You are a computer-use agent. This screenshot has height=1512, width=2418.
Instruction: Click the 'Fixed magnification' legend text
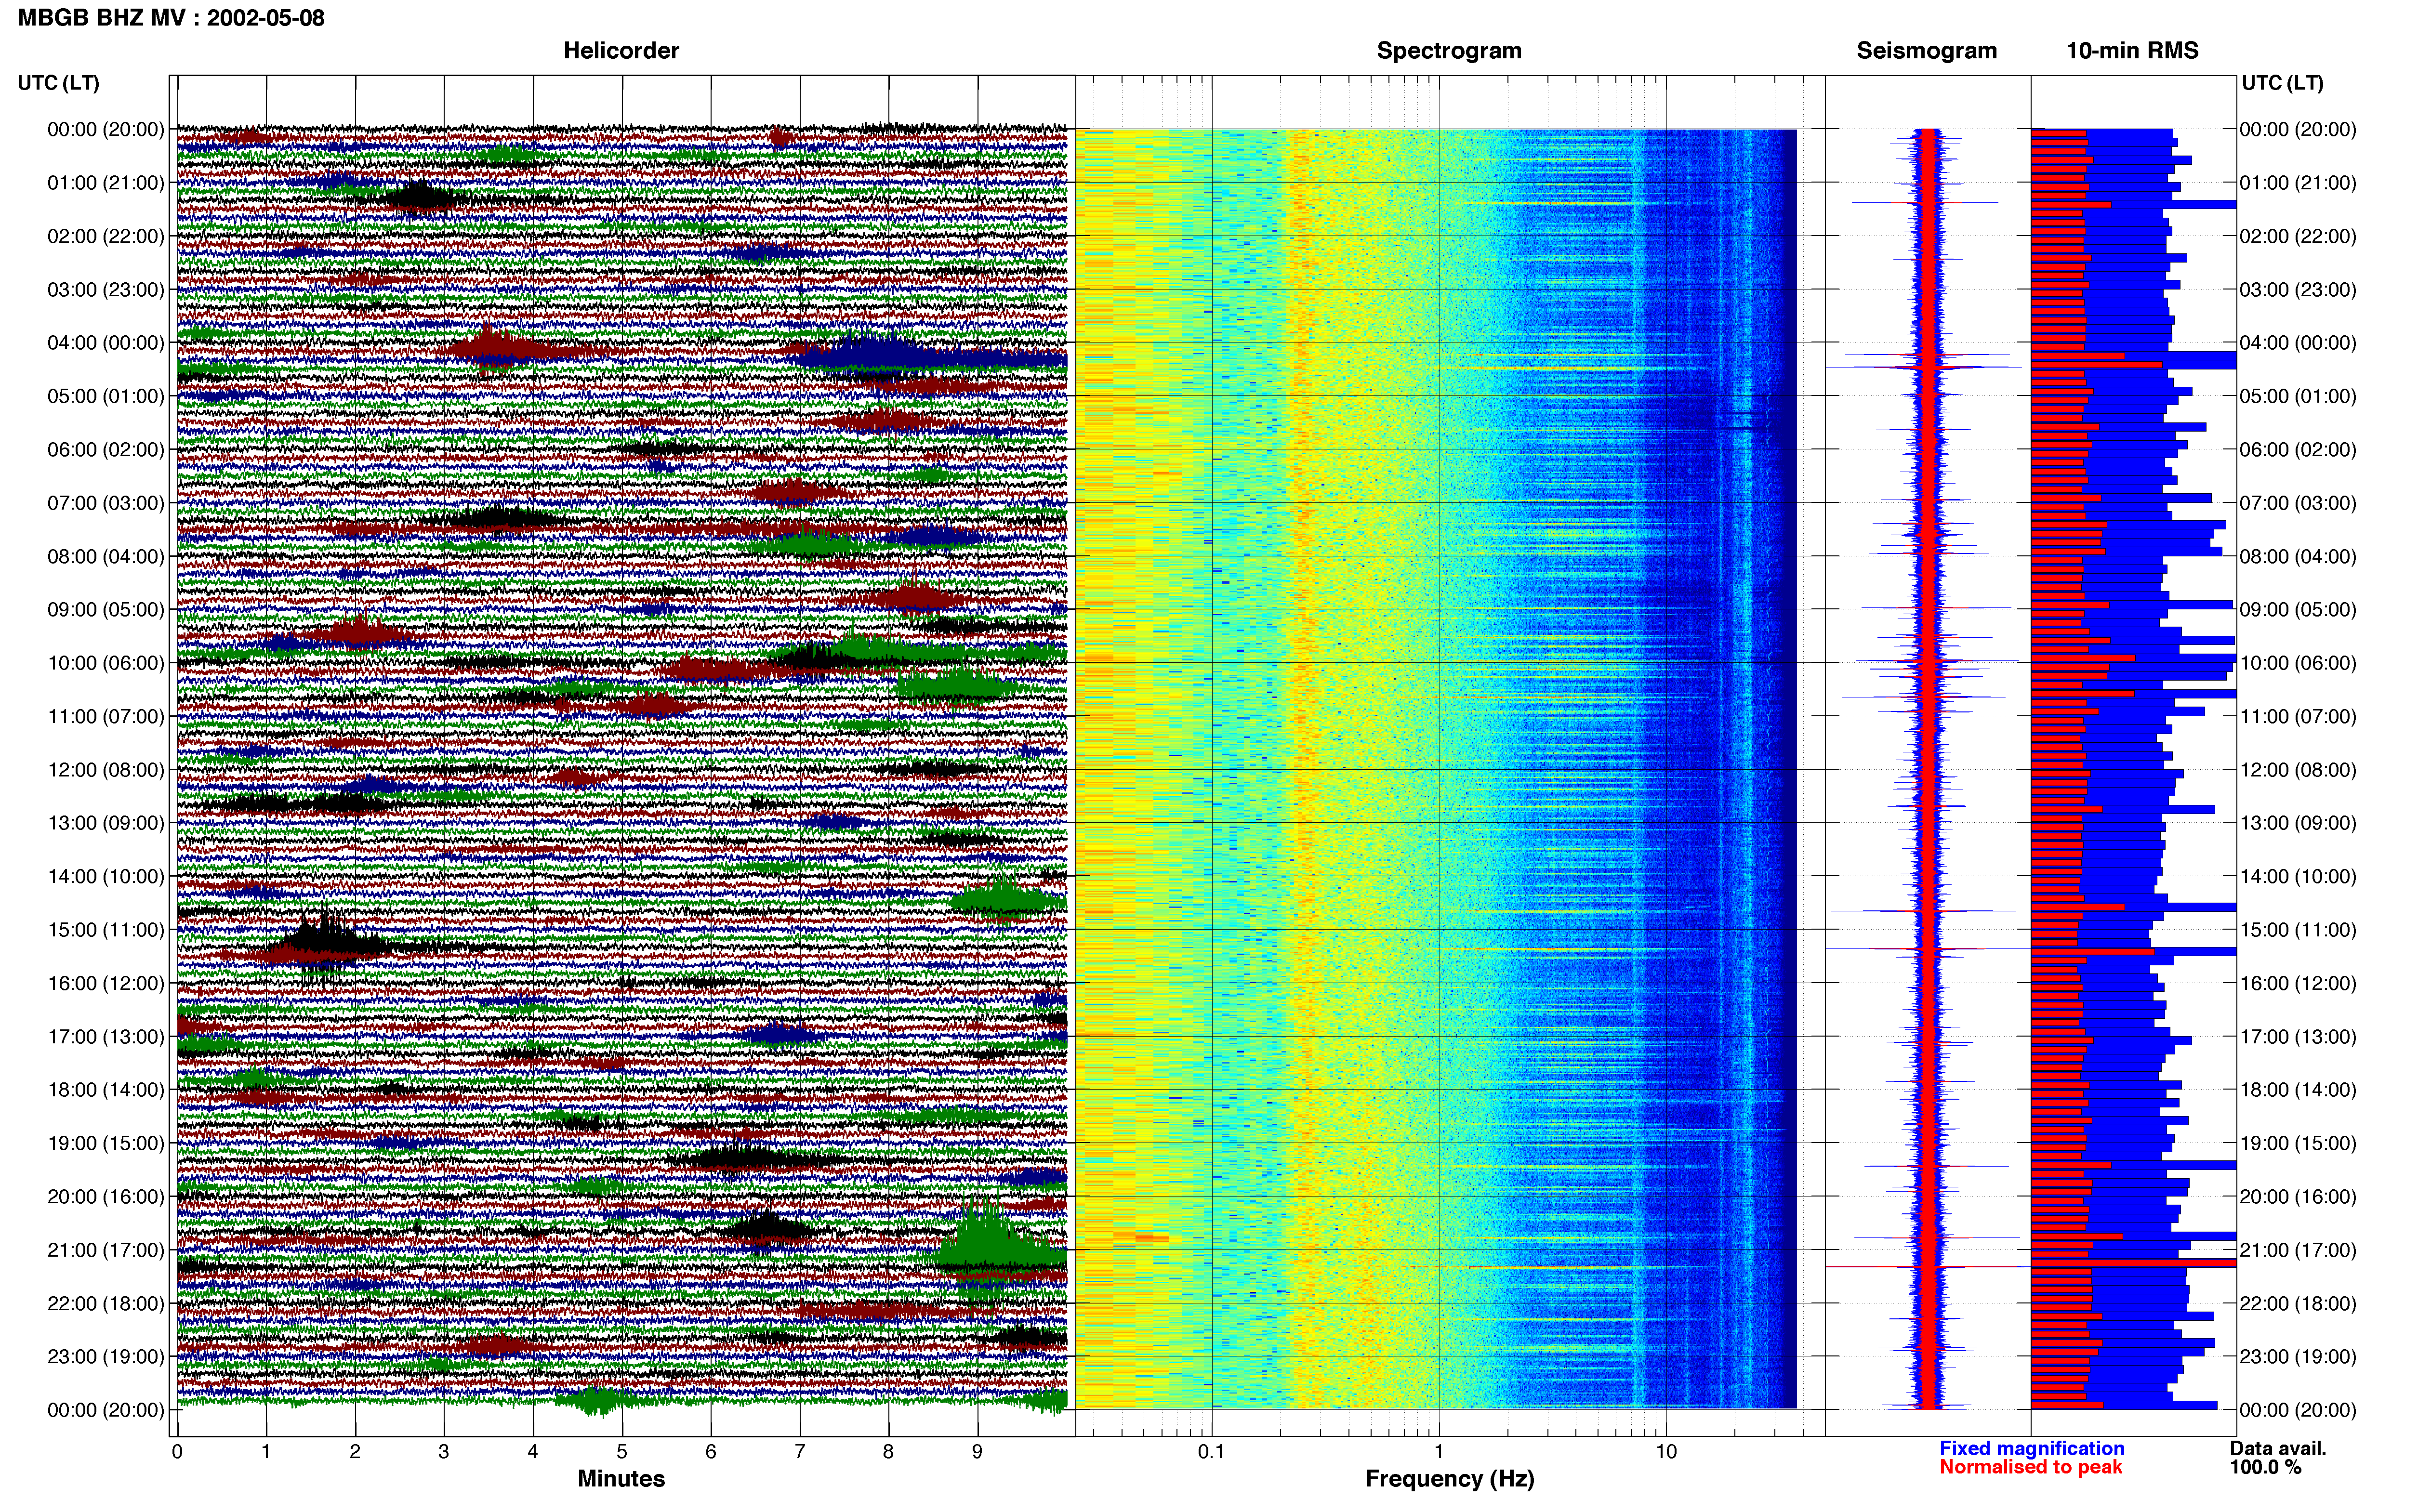click(x=2031, y=1449)
